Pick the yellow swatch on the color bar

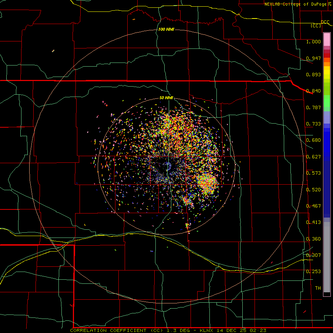(327, 73)
